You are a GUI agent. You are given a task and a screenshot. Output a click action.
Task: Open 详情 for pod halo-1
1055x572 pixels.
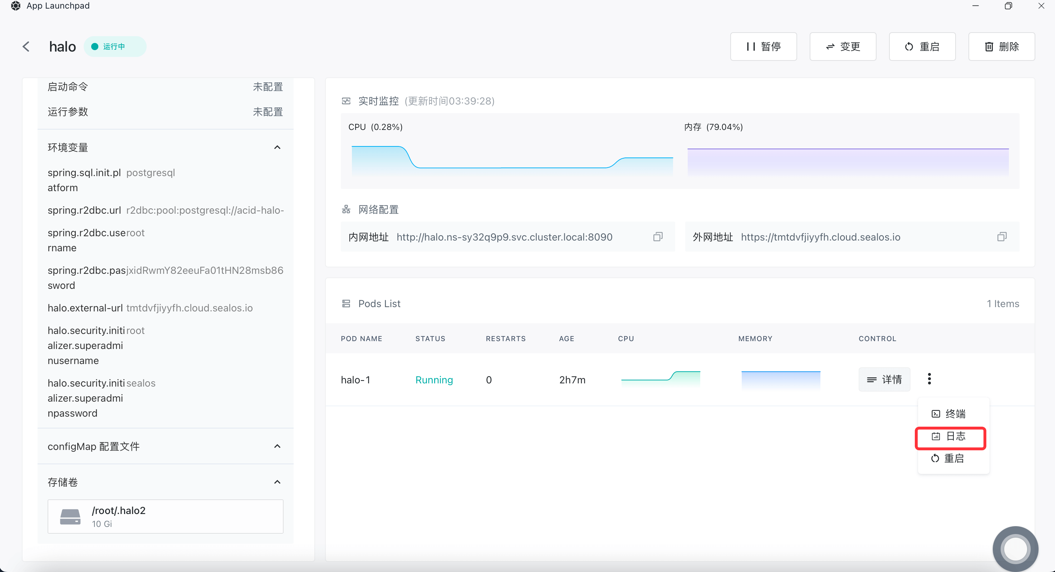coord(884,380)
